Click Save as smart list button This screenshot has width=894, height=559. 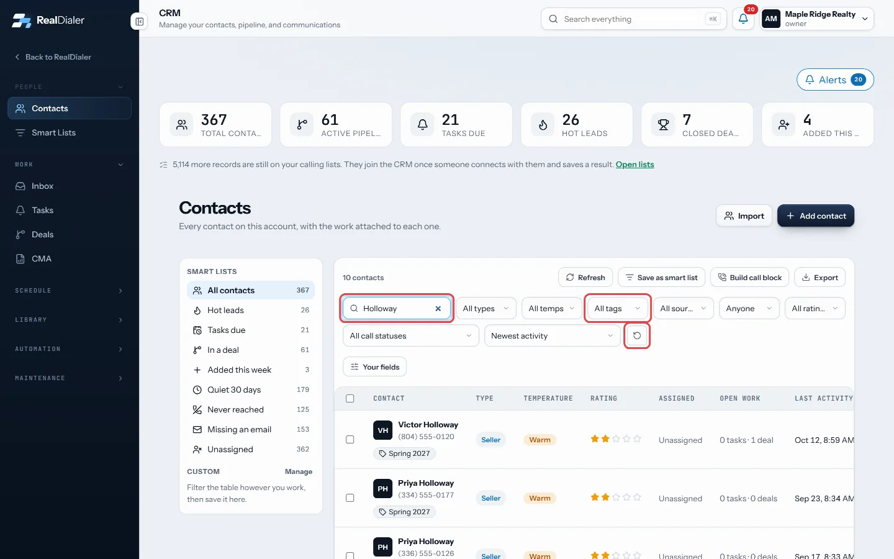tap(661, 278)
